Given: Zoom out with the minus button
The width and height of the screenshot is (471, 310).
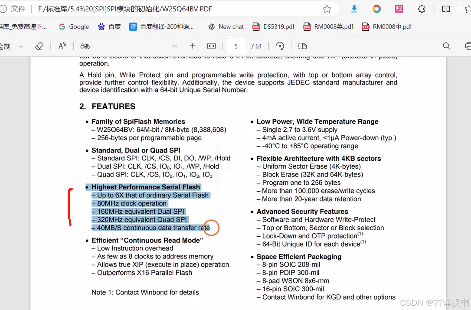Looking at the screenshot, I should (174, 46).
